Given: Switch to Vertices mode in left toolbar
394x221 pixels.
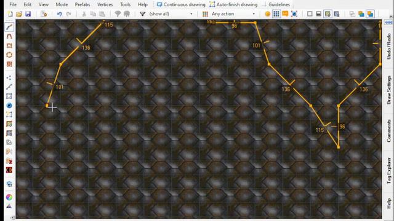Looking at the screenshot, I should (9, 78).
